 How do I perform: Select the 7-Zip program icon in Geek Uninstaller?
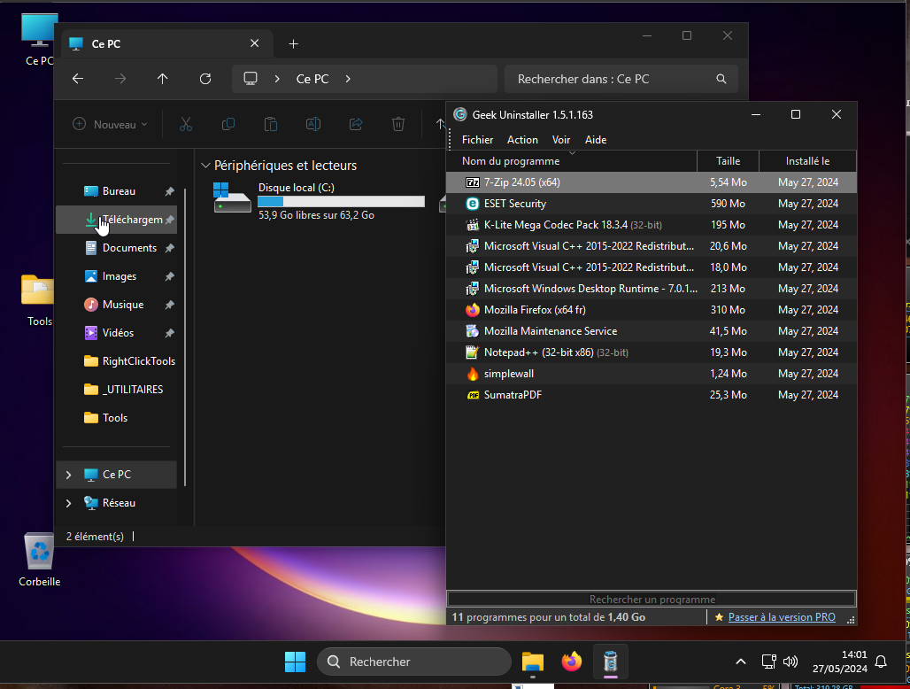[x=473, y=182]
